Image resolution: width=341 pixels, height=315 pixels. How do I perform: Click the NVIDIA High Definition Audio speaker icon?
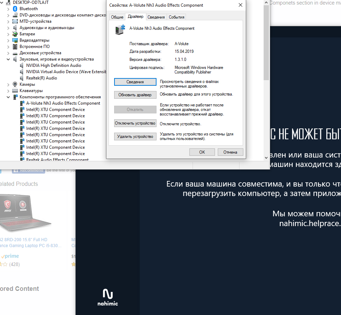pos(22,65)
